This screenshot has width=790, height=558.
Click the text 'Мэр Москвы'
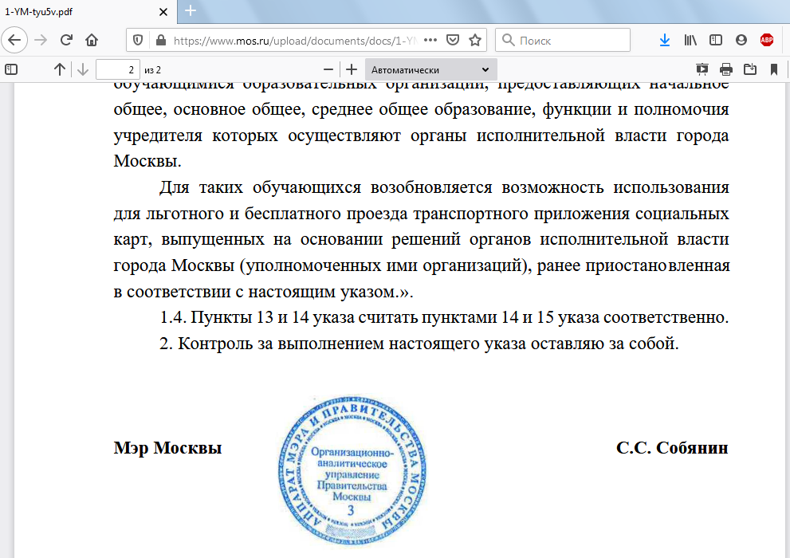tap(167, 448)
